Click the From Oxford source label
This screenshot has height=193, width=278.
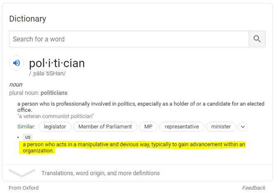(24, 188)
